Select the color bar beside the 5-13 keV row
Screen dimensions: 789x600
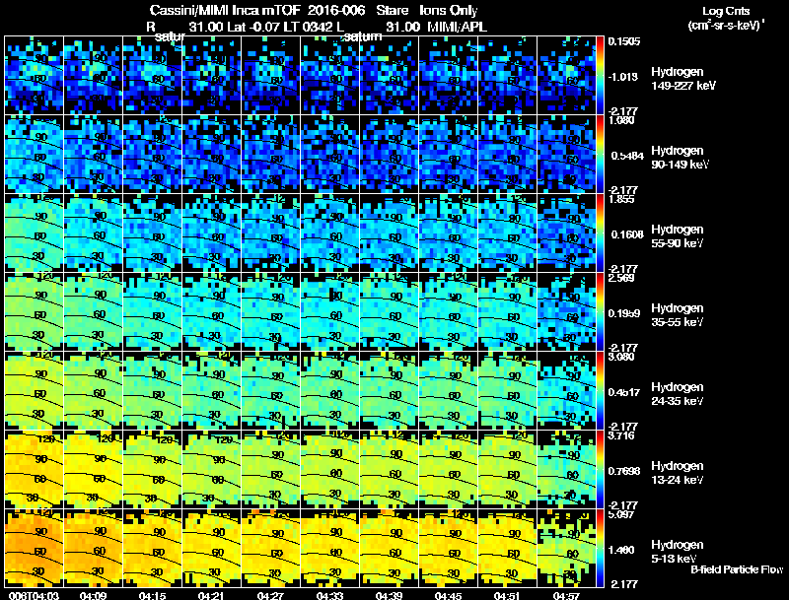[600, 548]
